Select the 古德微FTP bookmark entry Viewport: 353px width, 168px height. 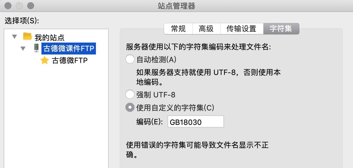[70, 60]
